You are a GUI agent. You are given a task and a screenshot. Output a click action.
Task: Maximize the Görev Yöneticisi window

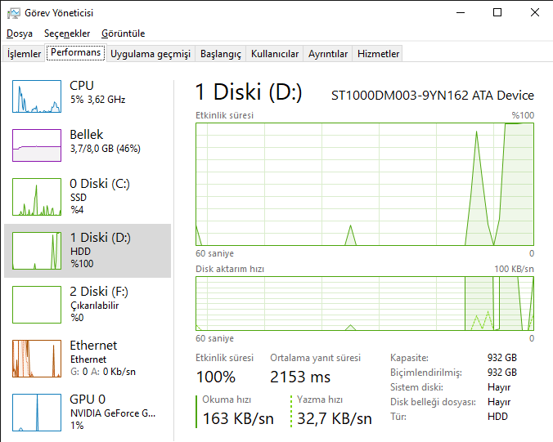tap(497, 12)
